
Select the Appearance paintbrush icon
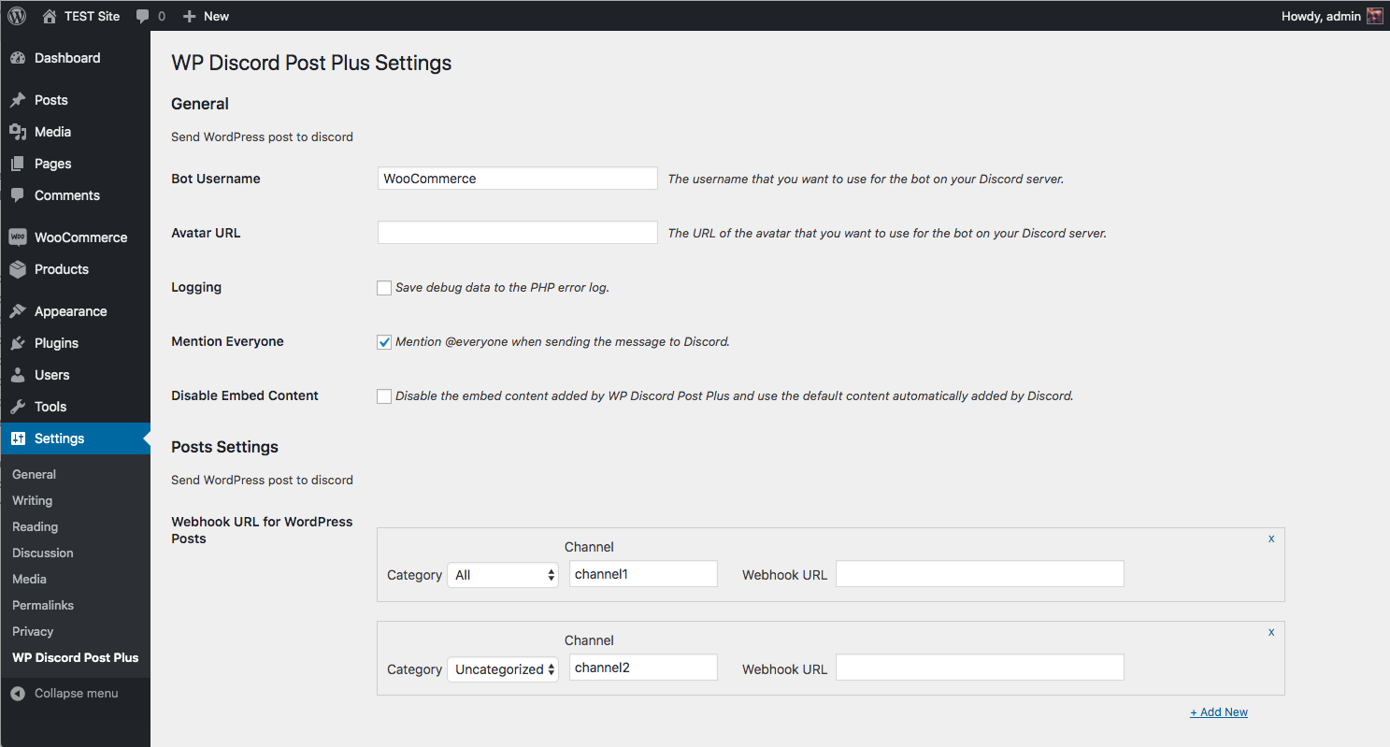coord(18,311)
